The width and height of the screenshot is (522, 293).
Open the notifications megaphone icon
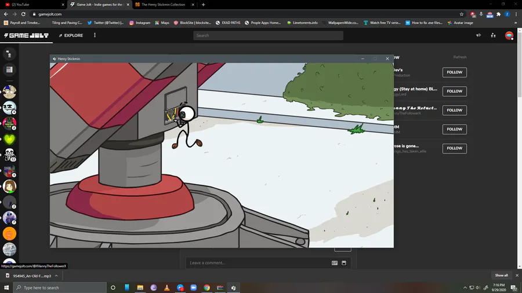tap(478, 35)
